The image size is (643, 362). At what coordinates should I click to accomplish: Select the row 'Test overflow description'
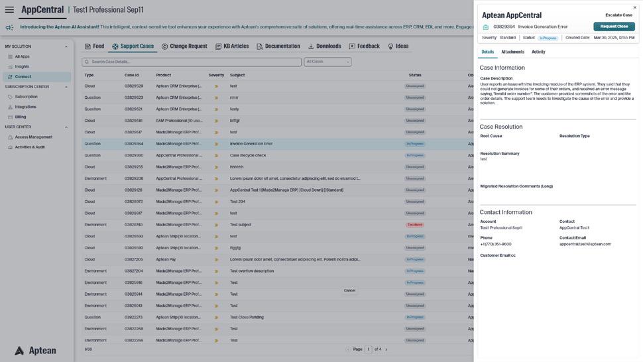pyautogui.click(x=278, y=271)
